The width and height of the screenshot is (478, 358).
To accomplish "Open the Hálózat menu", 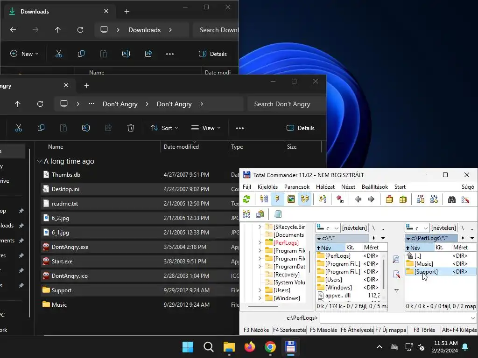I will click(x=325, y=187).
